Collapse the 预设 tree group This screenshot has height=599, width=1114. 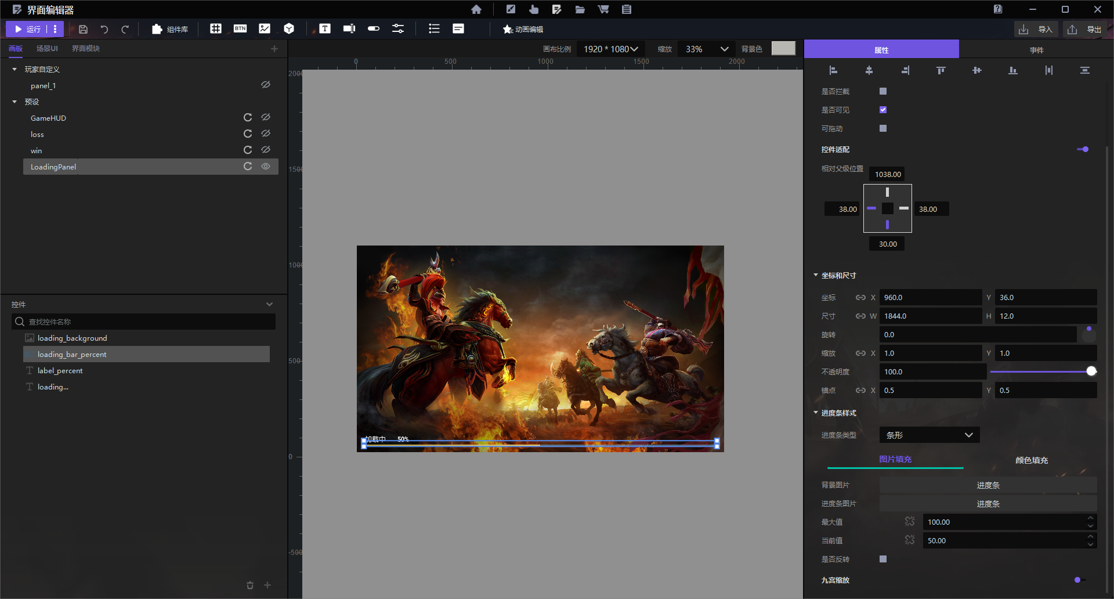15,102
